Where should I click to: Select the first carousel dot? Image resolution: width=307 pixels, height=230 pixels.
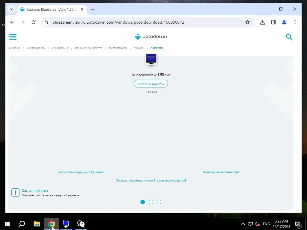(x=142, y=202)
